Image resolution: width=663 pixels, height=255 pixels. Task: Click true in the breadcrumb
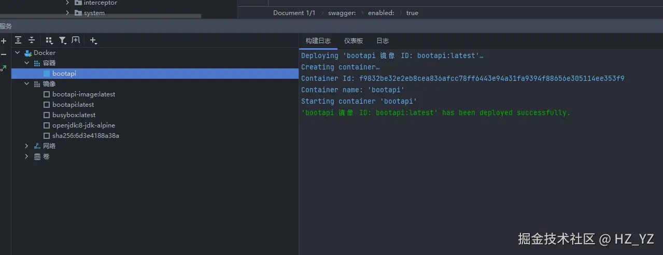(x=412, y=13)
